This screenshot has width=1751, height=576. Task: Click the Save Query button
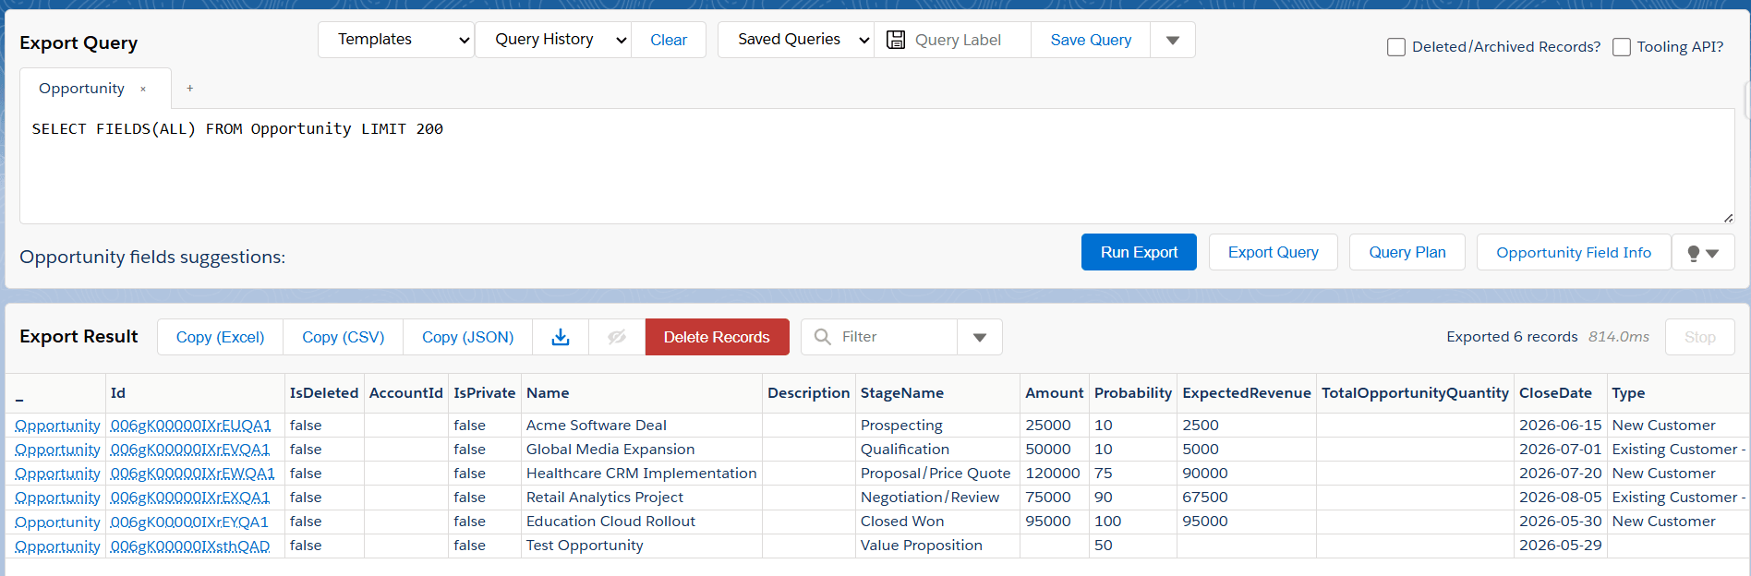click(x=1091, y=40)
